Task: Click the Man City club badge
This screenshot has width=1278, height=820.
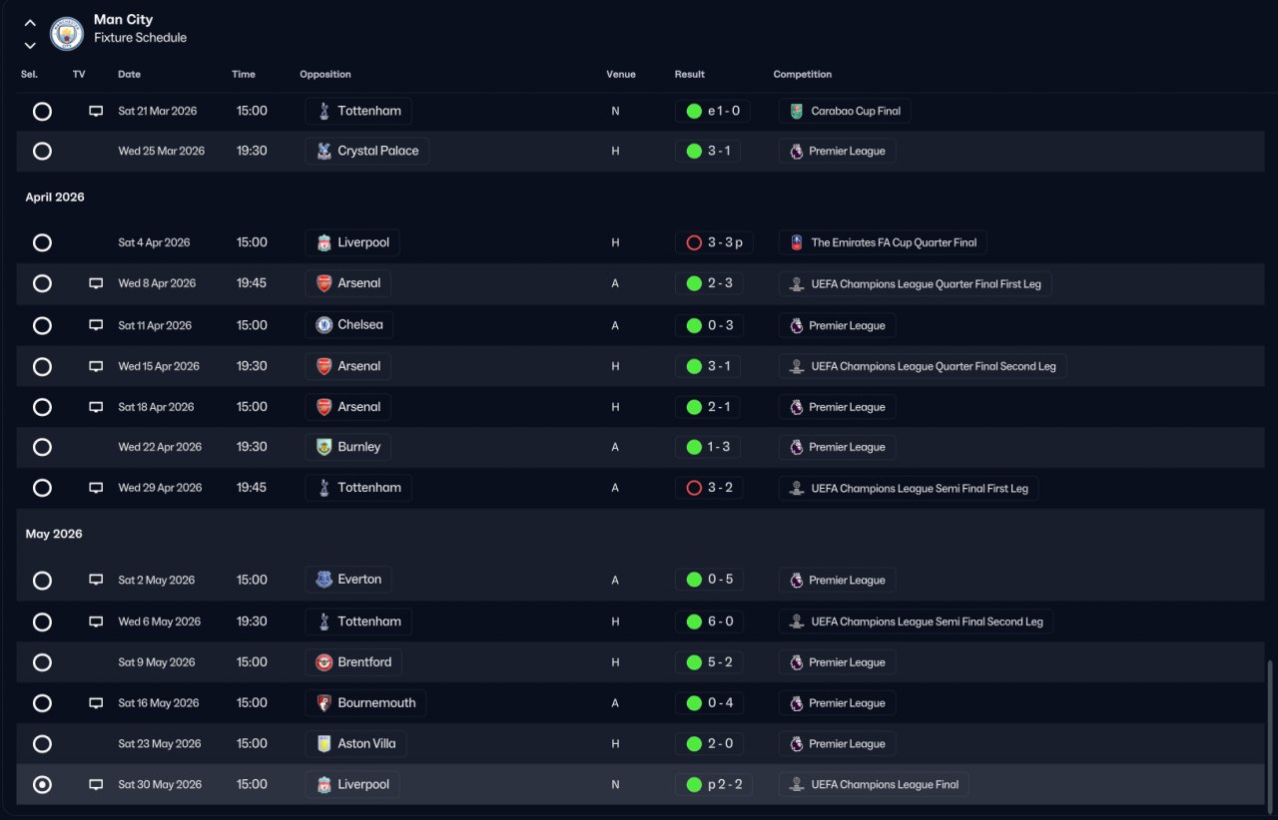Action: coord(67,33)
